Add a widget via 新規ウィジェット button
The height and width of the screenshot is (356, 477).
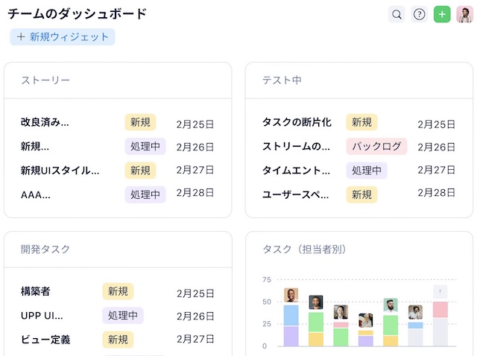(63, 36)
